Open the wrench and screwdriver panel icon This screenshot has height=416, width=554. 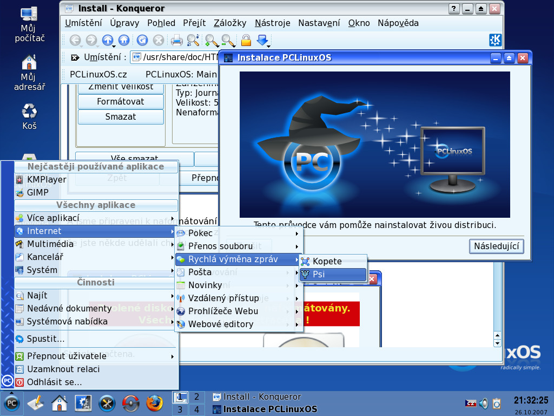tap(107, 403)
